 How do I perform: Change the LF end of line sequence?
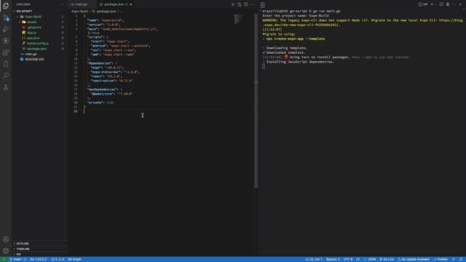pos(358,259)
